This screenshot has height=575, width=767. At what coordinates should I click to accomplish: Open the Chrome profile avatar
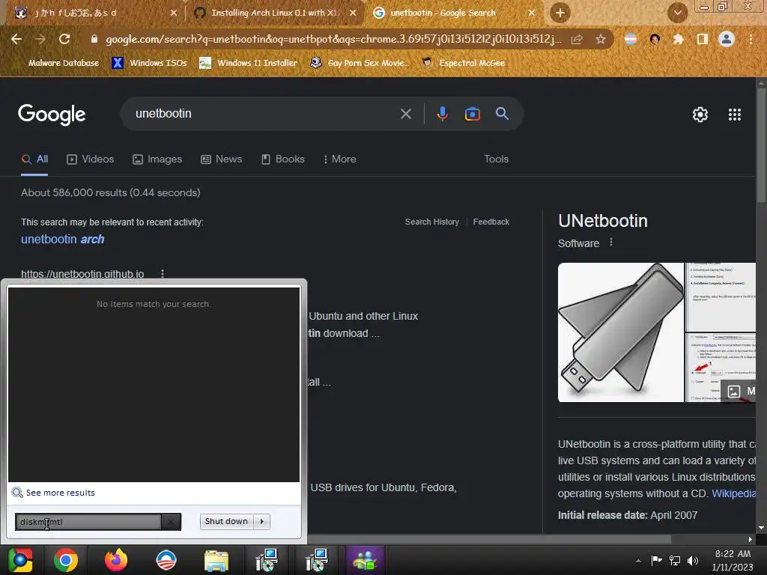(x=727, y=39)
